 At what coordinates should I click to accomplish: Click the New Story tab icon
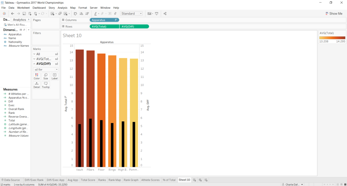tap(206, 180)
